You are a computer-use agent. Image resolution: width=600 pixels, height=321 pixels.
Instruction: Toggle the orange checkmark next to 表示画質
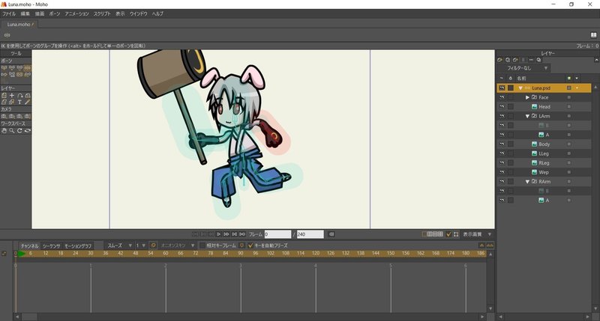coord(448,234)
